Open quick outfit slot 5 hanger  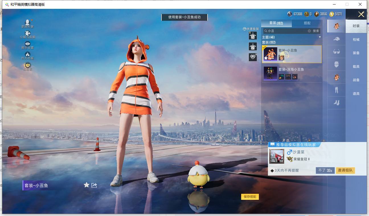tap(253, 36)
